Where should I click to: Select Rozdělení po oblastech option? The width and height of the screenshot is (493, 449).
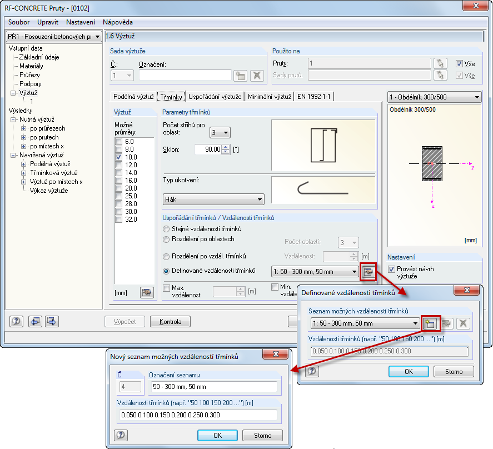click(x=166, y=240)
